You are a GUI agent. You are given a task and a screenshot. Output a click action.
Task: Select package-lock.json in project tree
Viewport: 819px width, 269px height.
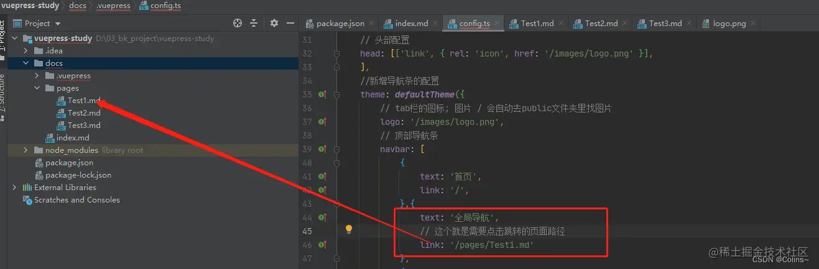(78, 175)
